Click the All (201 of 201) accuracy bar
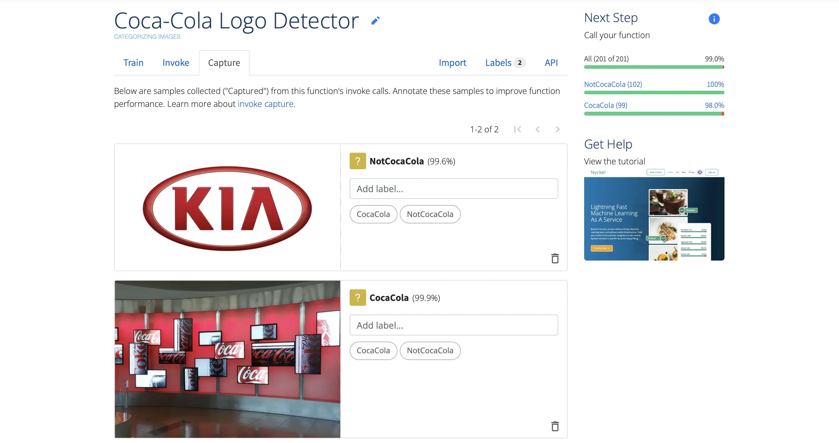This screenshot has height=443, width=839. pos(654,67)
